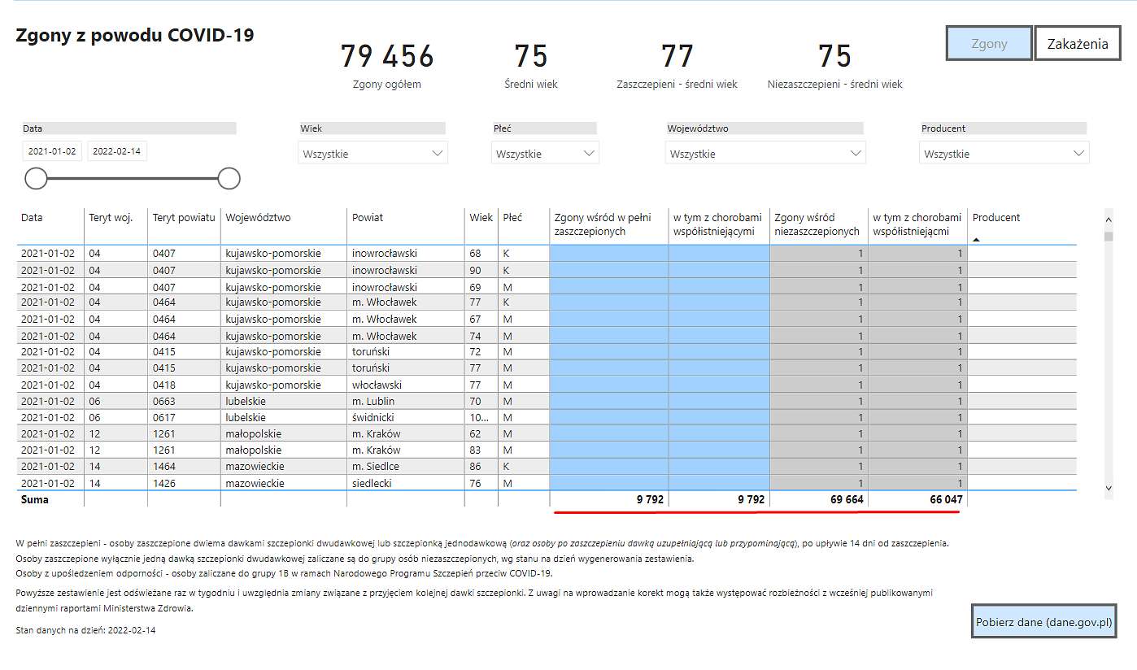1137x670 pixels.
Task: Click the table scrollbar down arrow
Action: click(x=1108, y=488)
